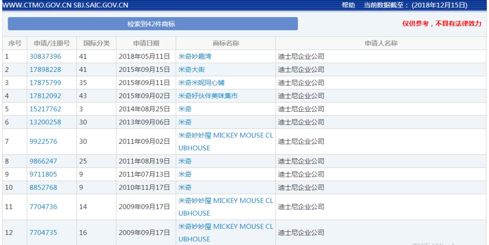This screenshot has height=245, width=489.
Task: Open 米奇 trademark in row 8
Action: pyautogui.click(x=185, y=161)
